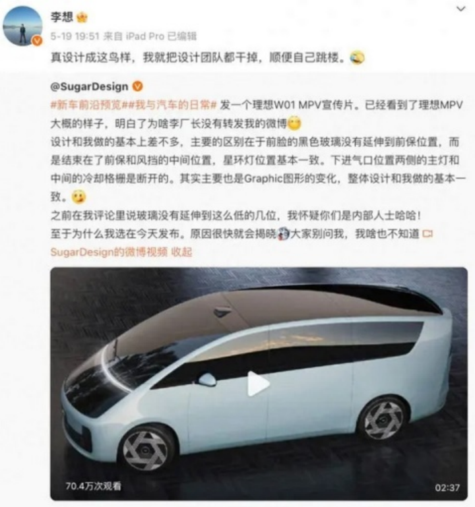Image resolution: width=475 pixels, height=507 pixels.
Task: Open the @SugarDesign account link
Action: click(89, 86)
